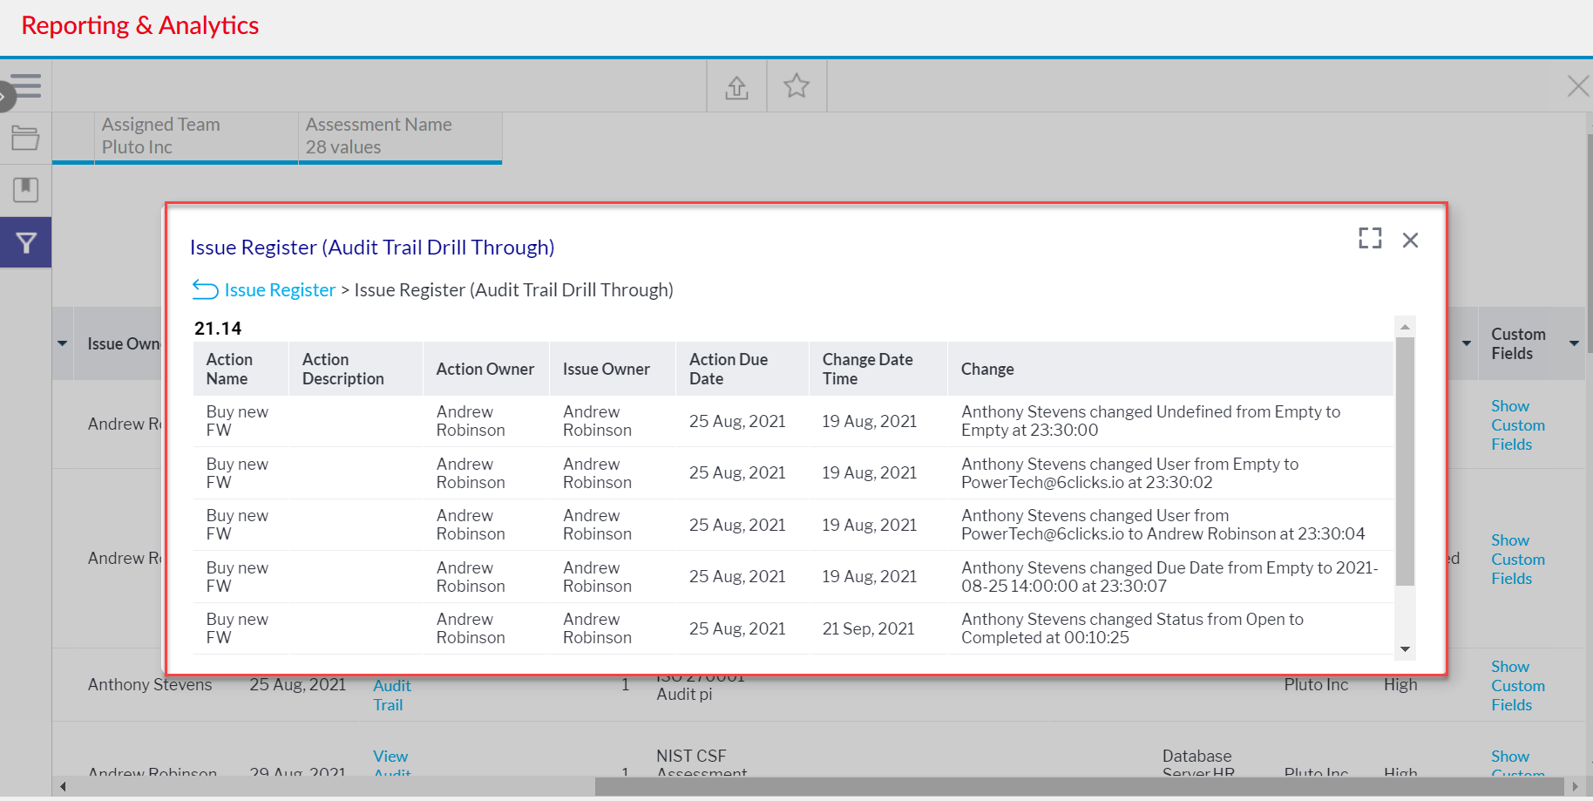This screenshot has height=801, width=1593.
Task: Open dropdown arrow left of Issue Owner column
Action: 63,343
